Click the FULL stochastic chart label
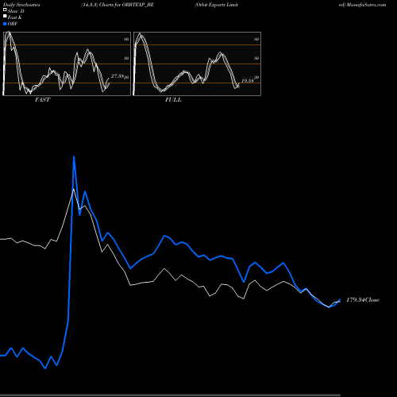Viewport: 397px width, 397px height. tap(173, 100)
